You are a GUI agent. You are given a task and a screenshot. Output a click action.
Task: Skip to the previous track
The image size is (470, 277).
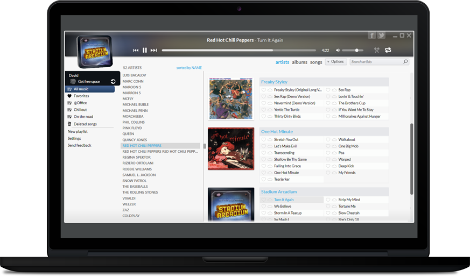coord(136,51)
